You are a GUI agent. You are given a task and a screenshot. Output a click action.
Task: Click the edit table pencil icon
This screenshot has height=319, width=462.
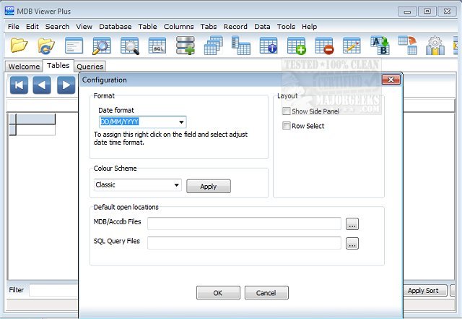[352, 46]
